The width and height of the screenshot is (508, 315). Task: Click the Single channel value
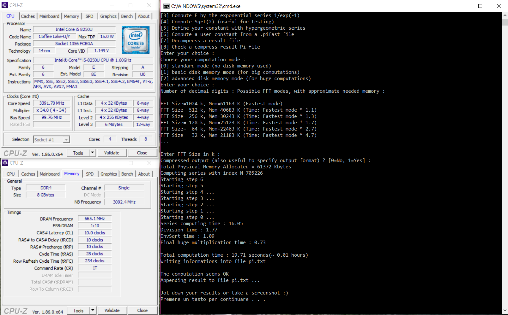coord(124,188)
